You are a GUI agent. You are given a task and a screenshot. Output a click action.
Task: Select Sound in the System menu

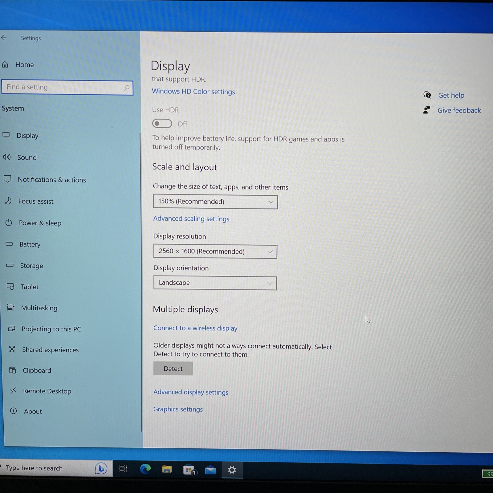coord(27,157)
